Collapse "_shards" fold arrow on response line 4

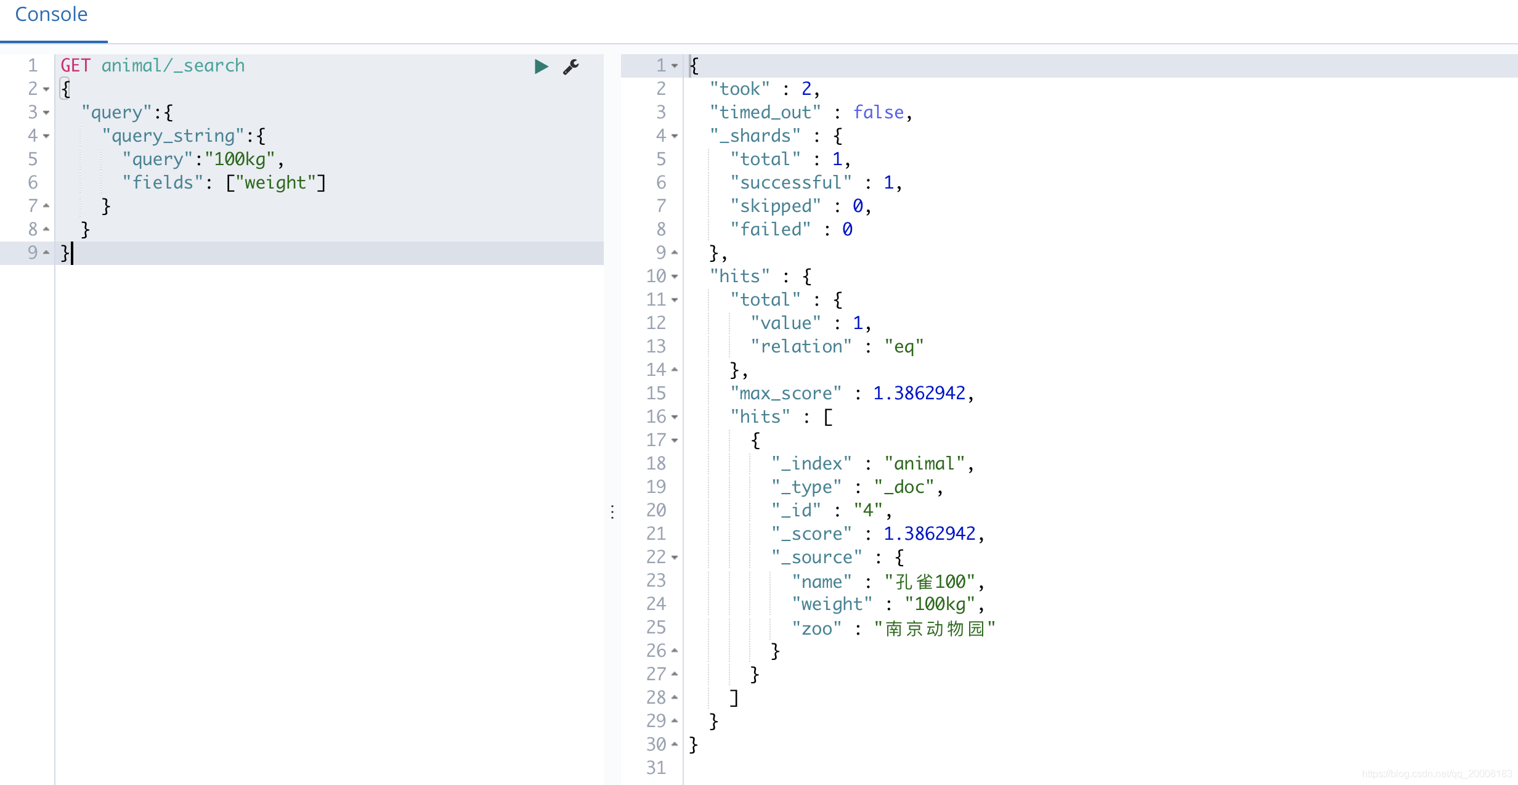tap(675, 136)
